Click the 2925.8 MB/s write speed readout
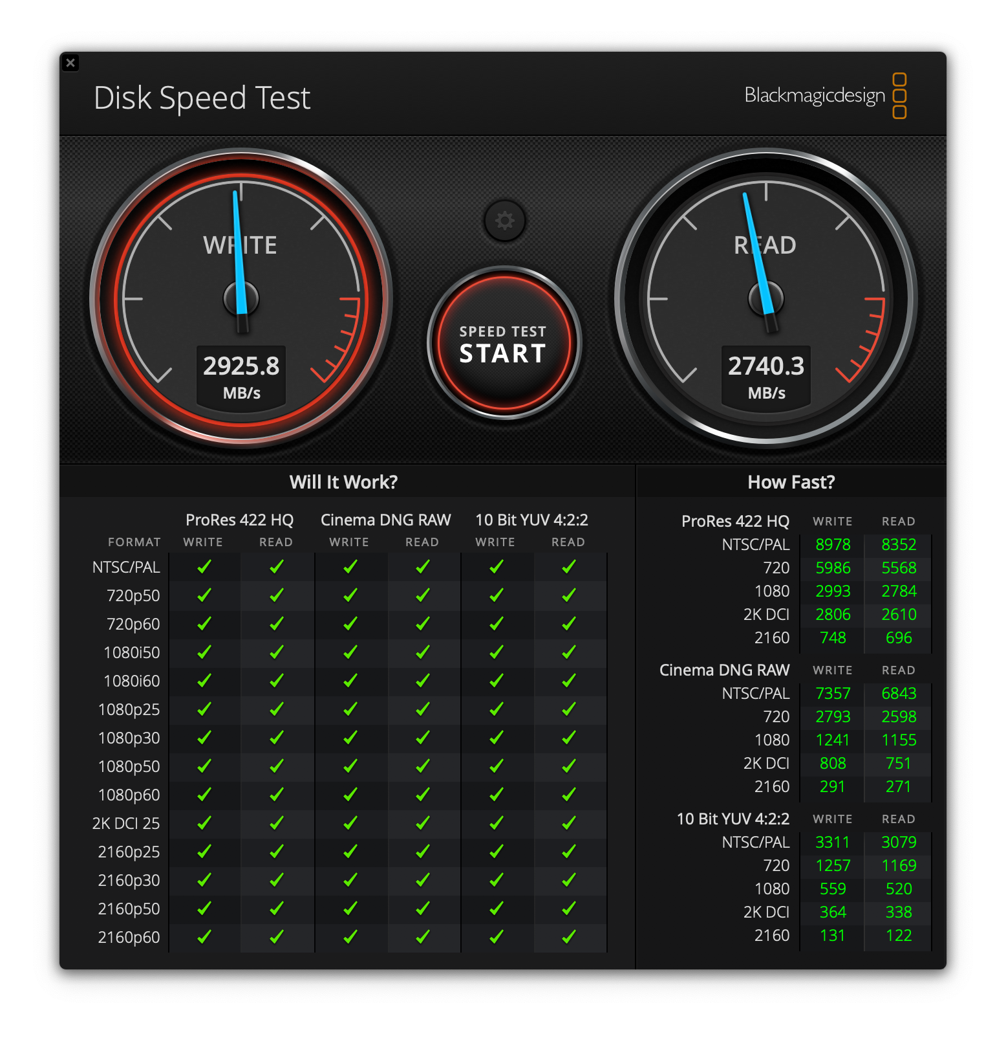 click(x=241, y=377)
